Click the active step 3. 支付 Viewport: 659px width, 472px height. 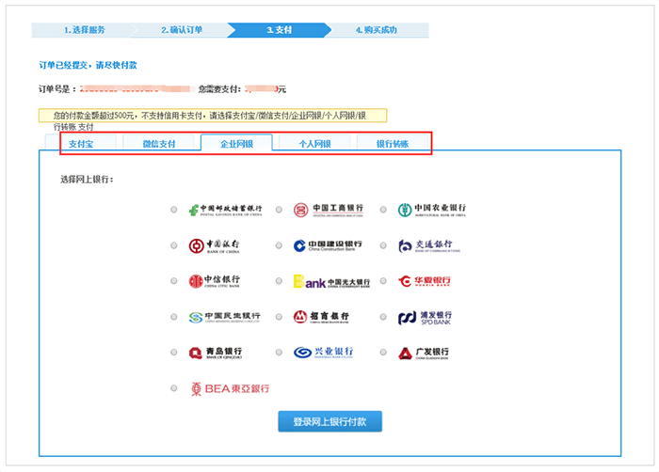[x=280, y=30]
